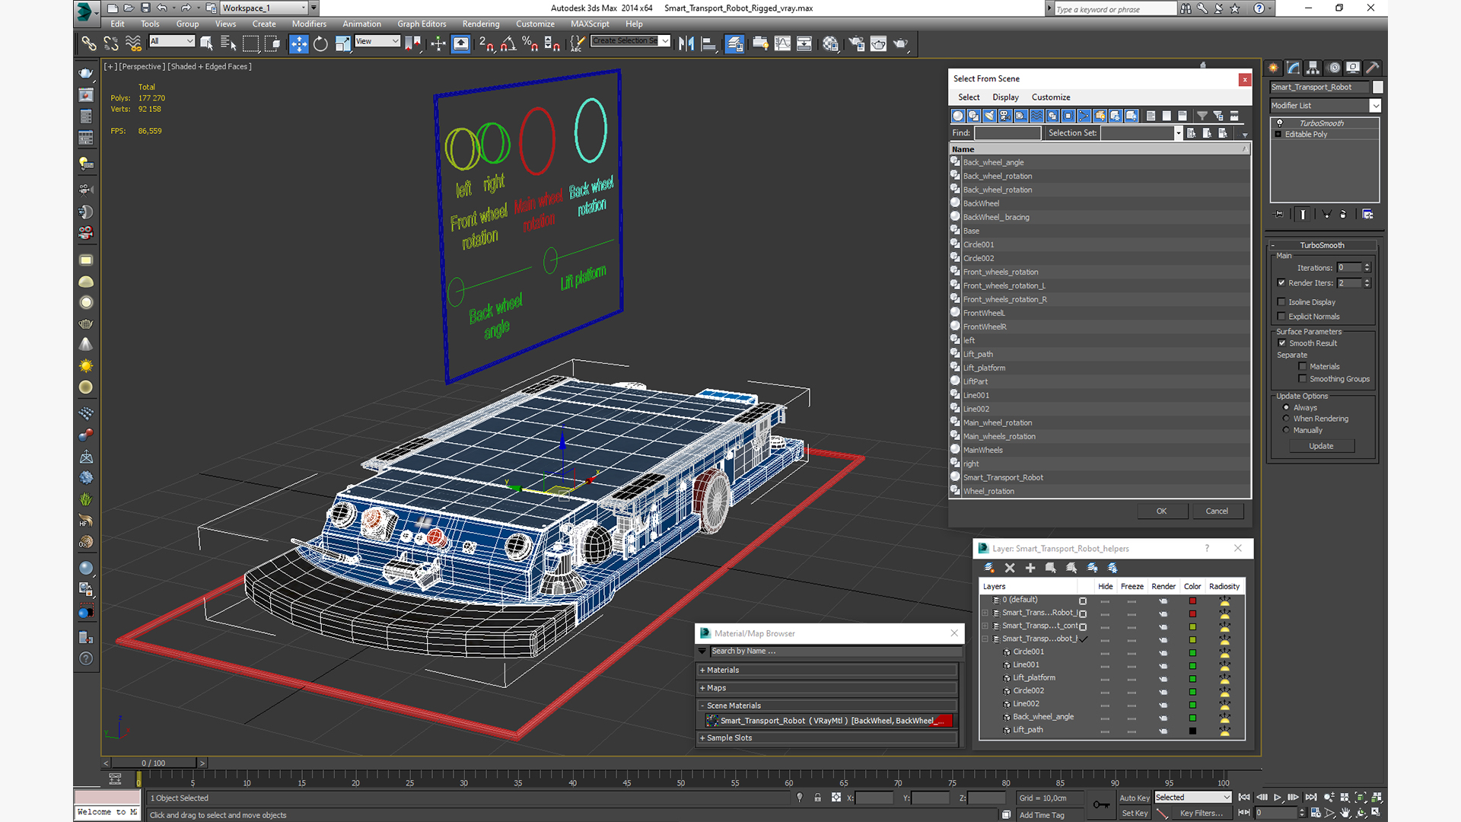
Task: Open the MAXScript menu
Action: pos(590,24)
